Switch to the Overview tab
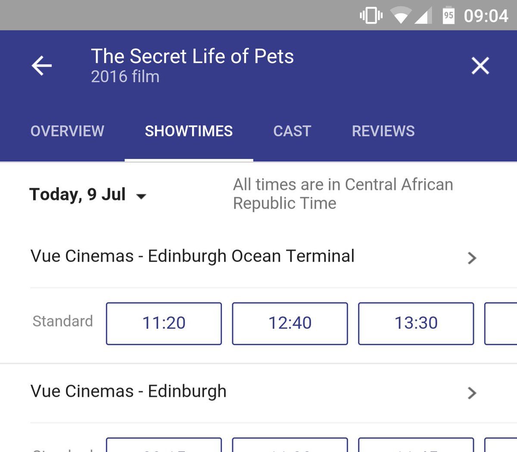 click(67, 131)
